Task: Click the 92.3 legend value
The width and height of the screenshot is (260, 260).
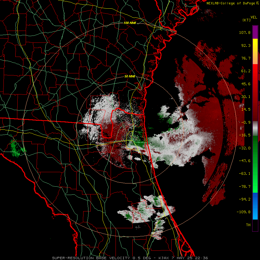Action: (246, 45)
